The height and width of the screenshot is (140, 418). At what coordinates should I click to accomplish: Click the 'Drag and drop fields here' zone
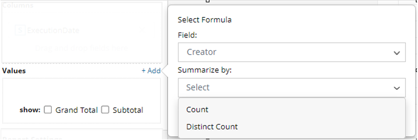81,48
